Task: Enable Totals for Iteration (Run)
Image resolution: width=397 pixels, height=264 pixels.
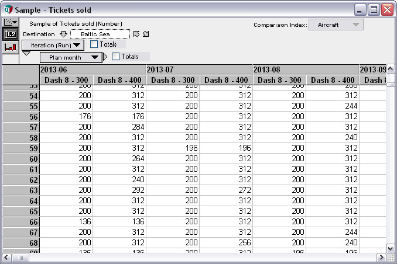Action: (94, 44)
